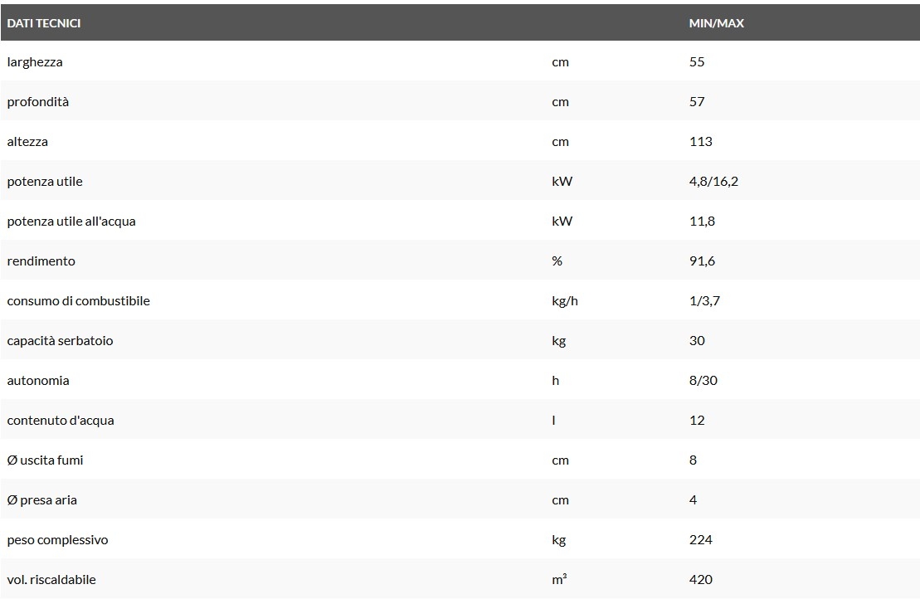Image resolution: width=920 pixels, height=599 pixels.
Task: Click the rendimento row label
Action: [x=41, y=261]
